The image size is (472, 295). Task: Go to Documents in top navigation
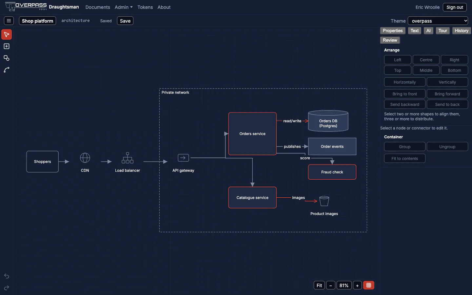coord(98,7)
